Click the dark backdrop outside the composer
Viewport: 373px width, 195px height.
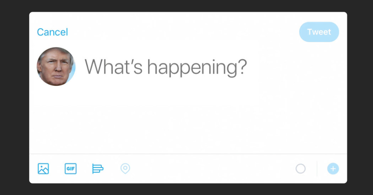click(x=15, y=98)
